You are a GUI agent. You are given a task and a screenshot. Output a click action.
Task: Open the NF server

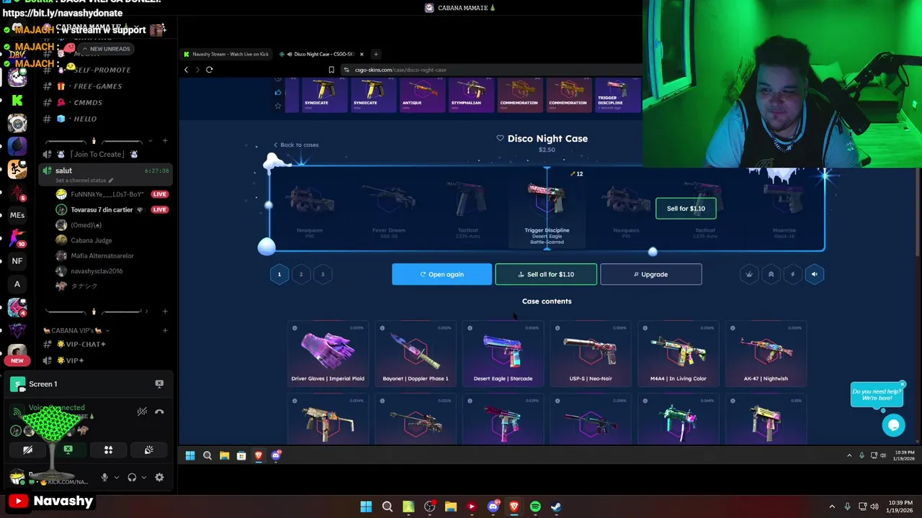coord(17,261)
